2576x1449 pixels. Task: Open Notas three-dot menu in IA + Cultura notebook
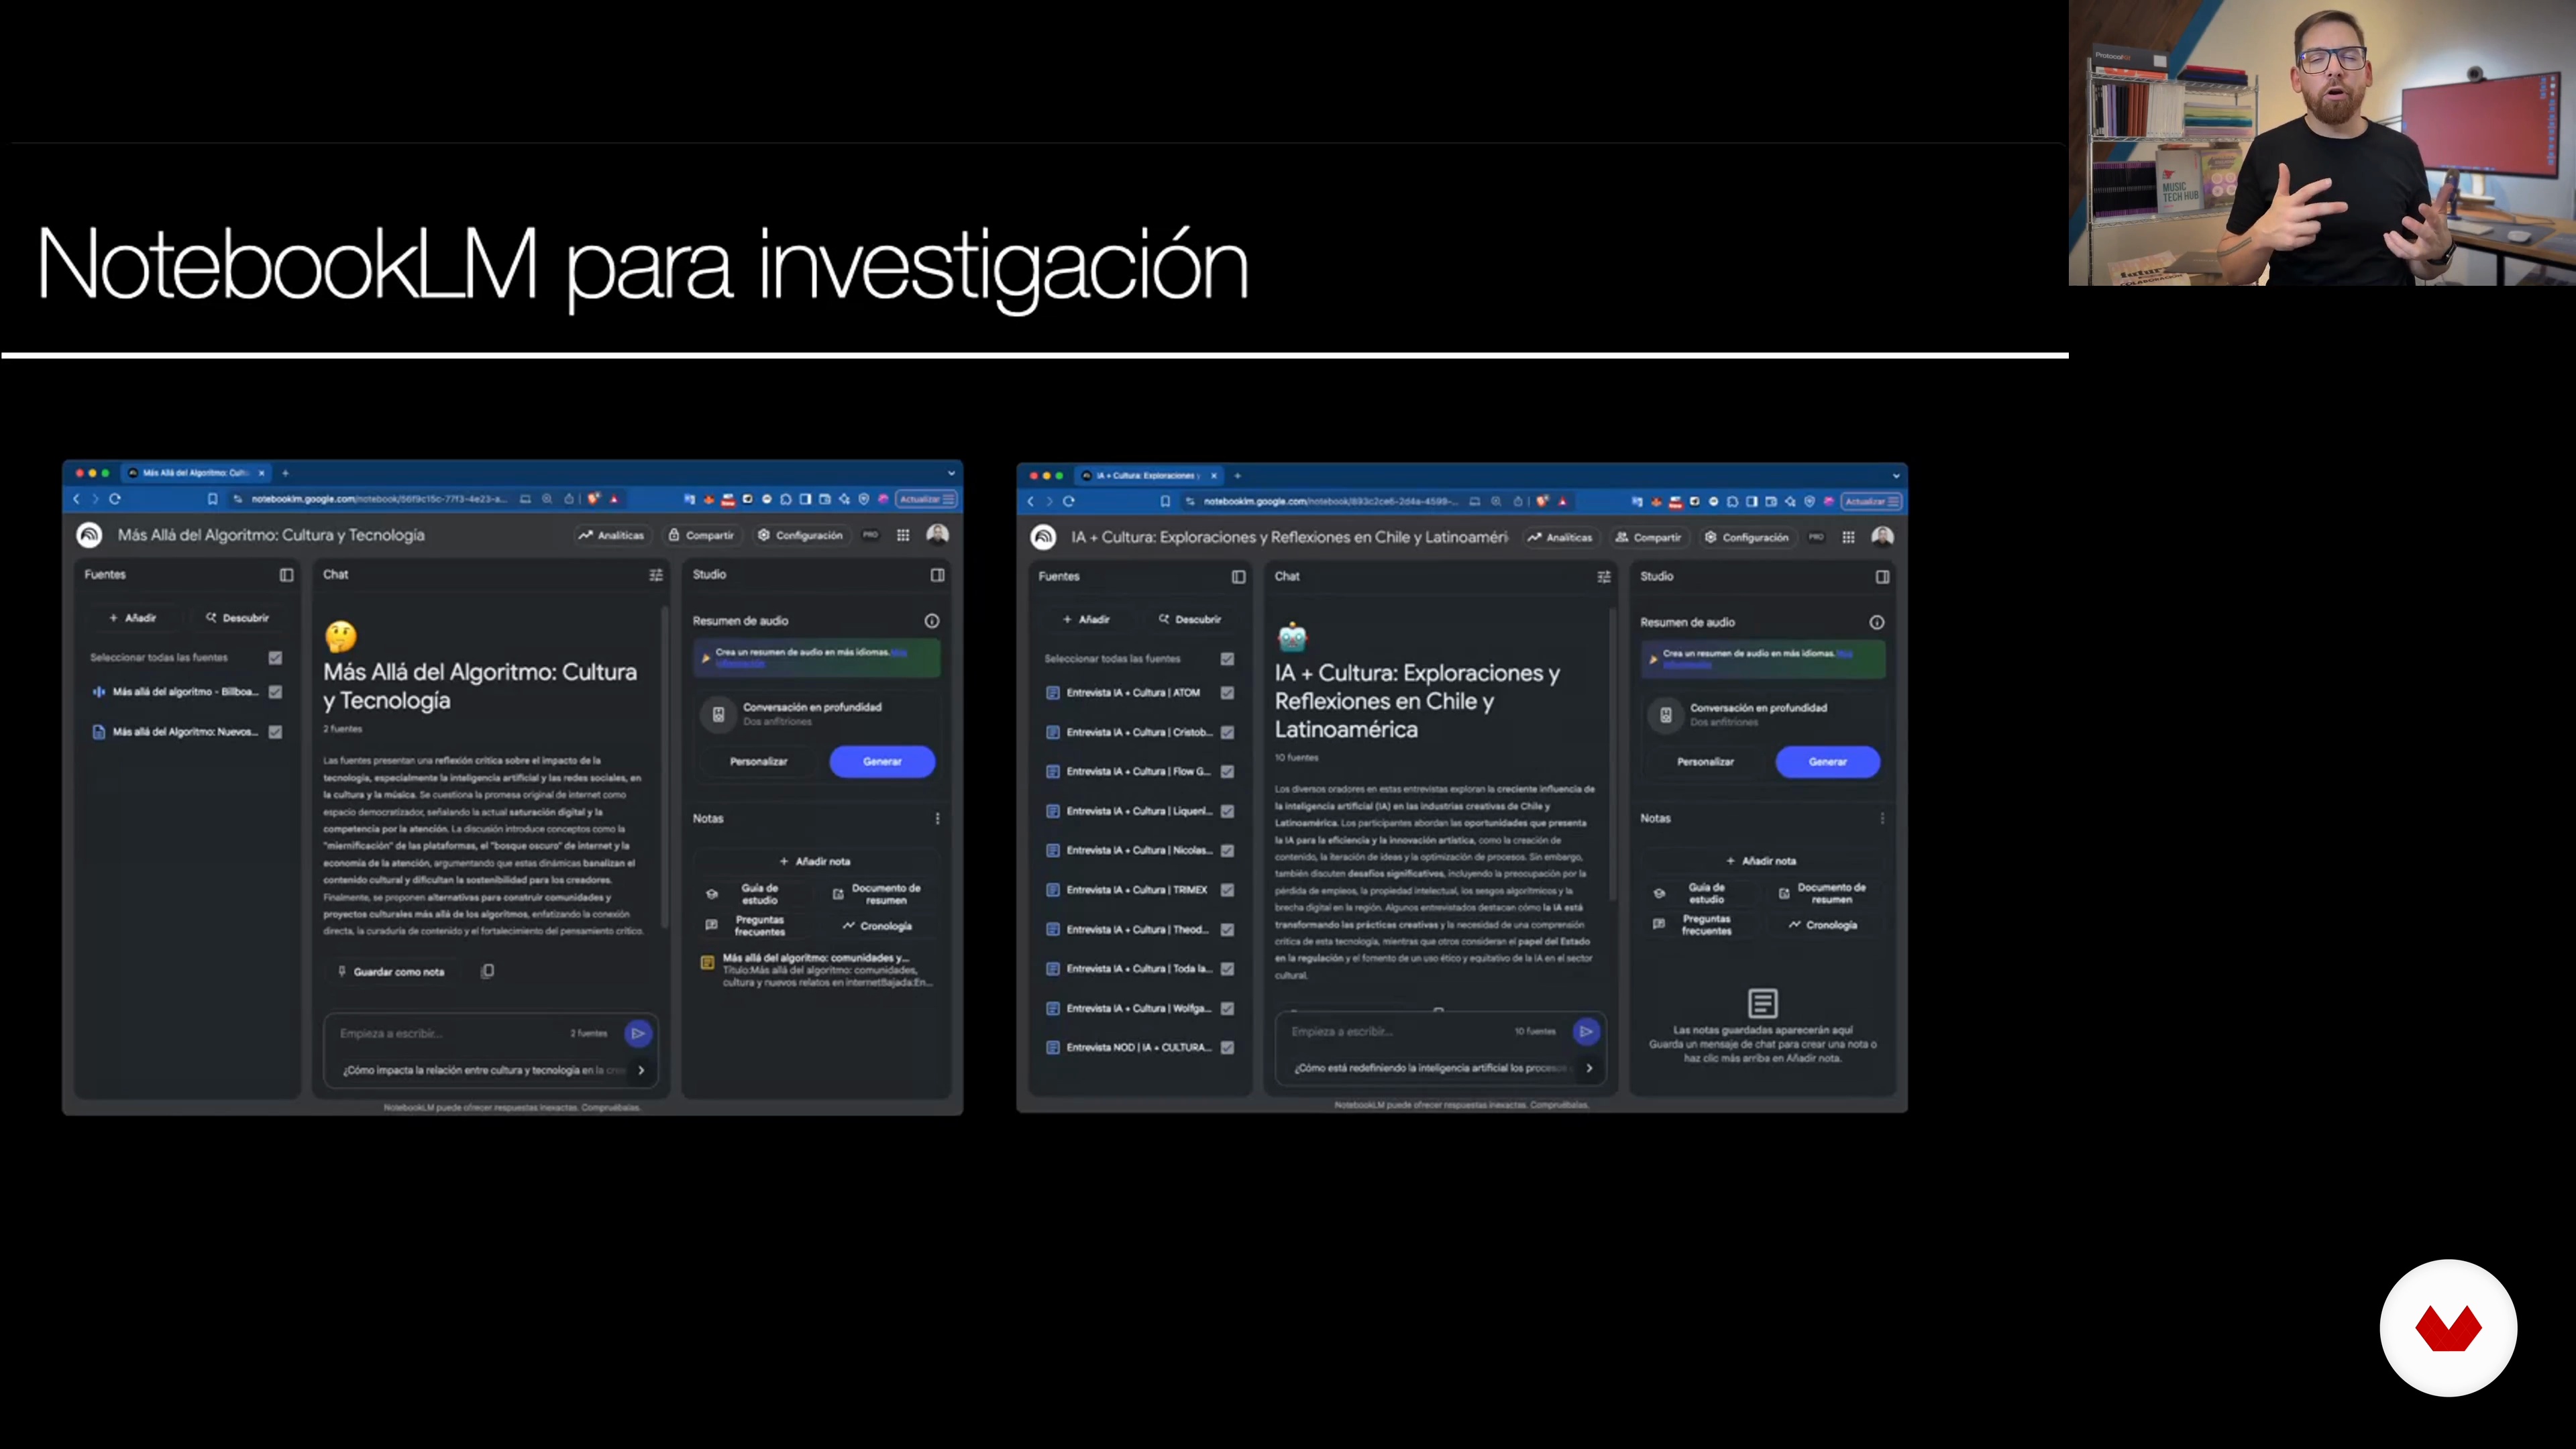coord(1882,819)
